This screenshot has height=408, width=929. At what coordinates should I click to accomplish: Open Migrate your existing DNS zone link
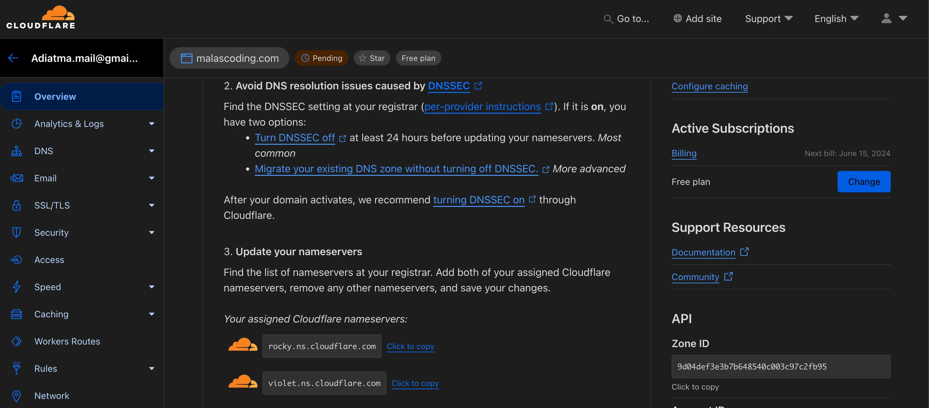pos(396,168)
